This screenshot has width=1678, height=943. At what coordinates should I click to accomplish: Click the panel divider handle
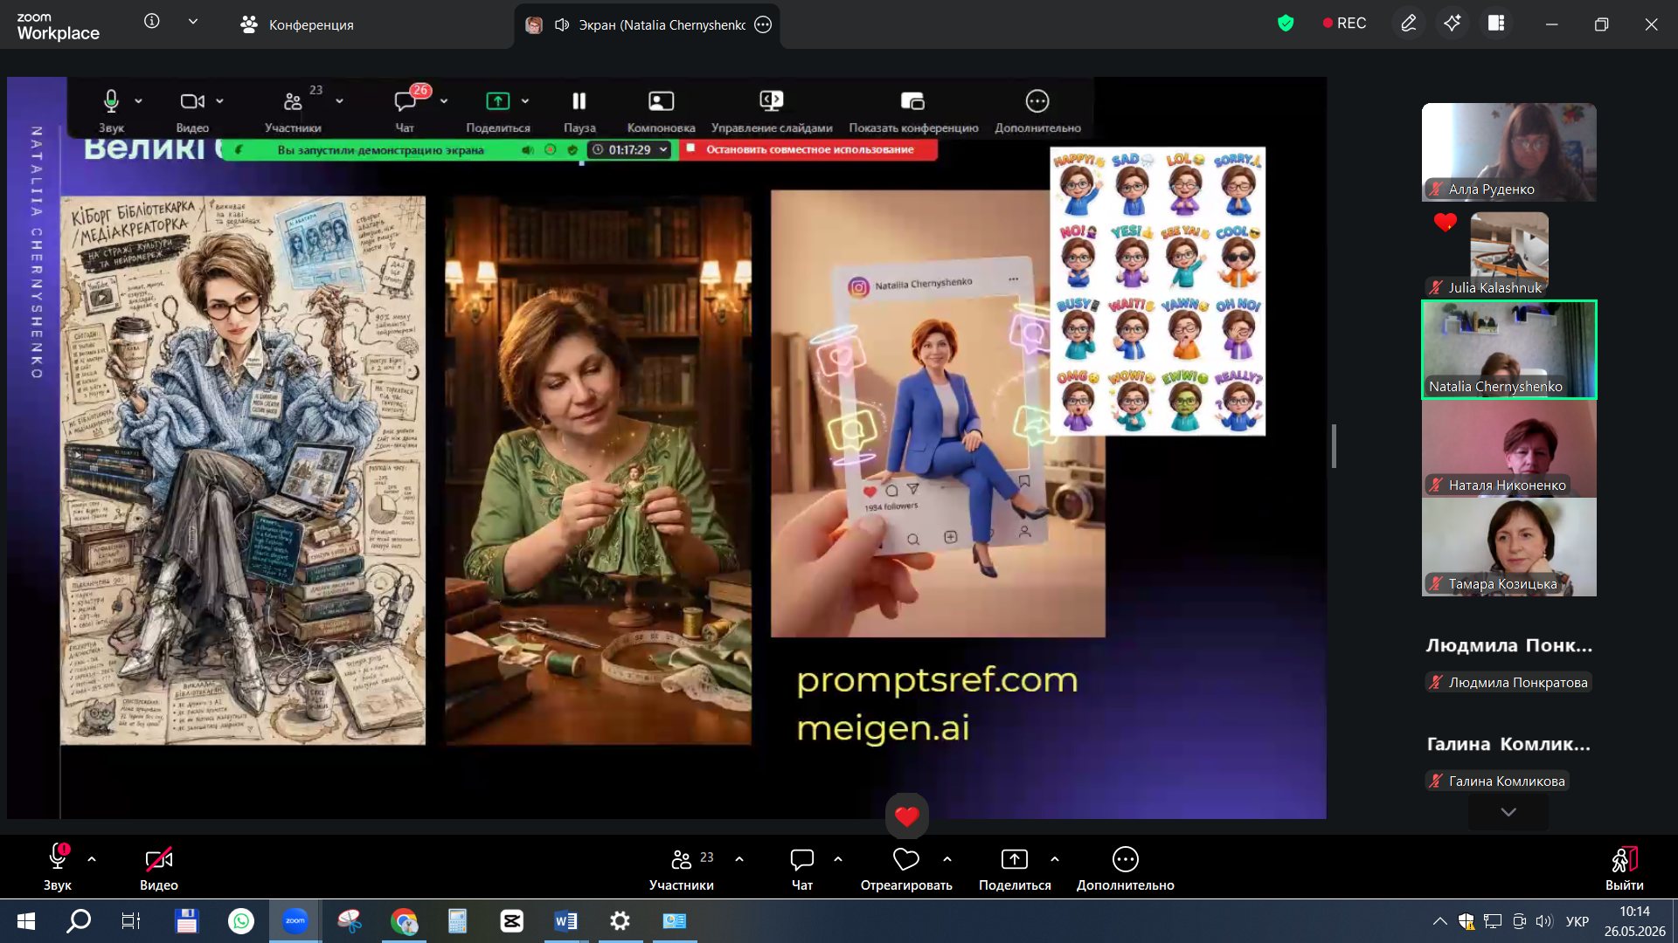coord(1334,446)
